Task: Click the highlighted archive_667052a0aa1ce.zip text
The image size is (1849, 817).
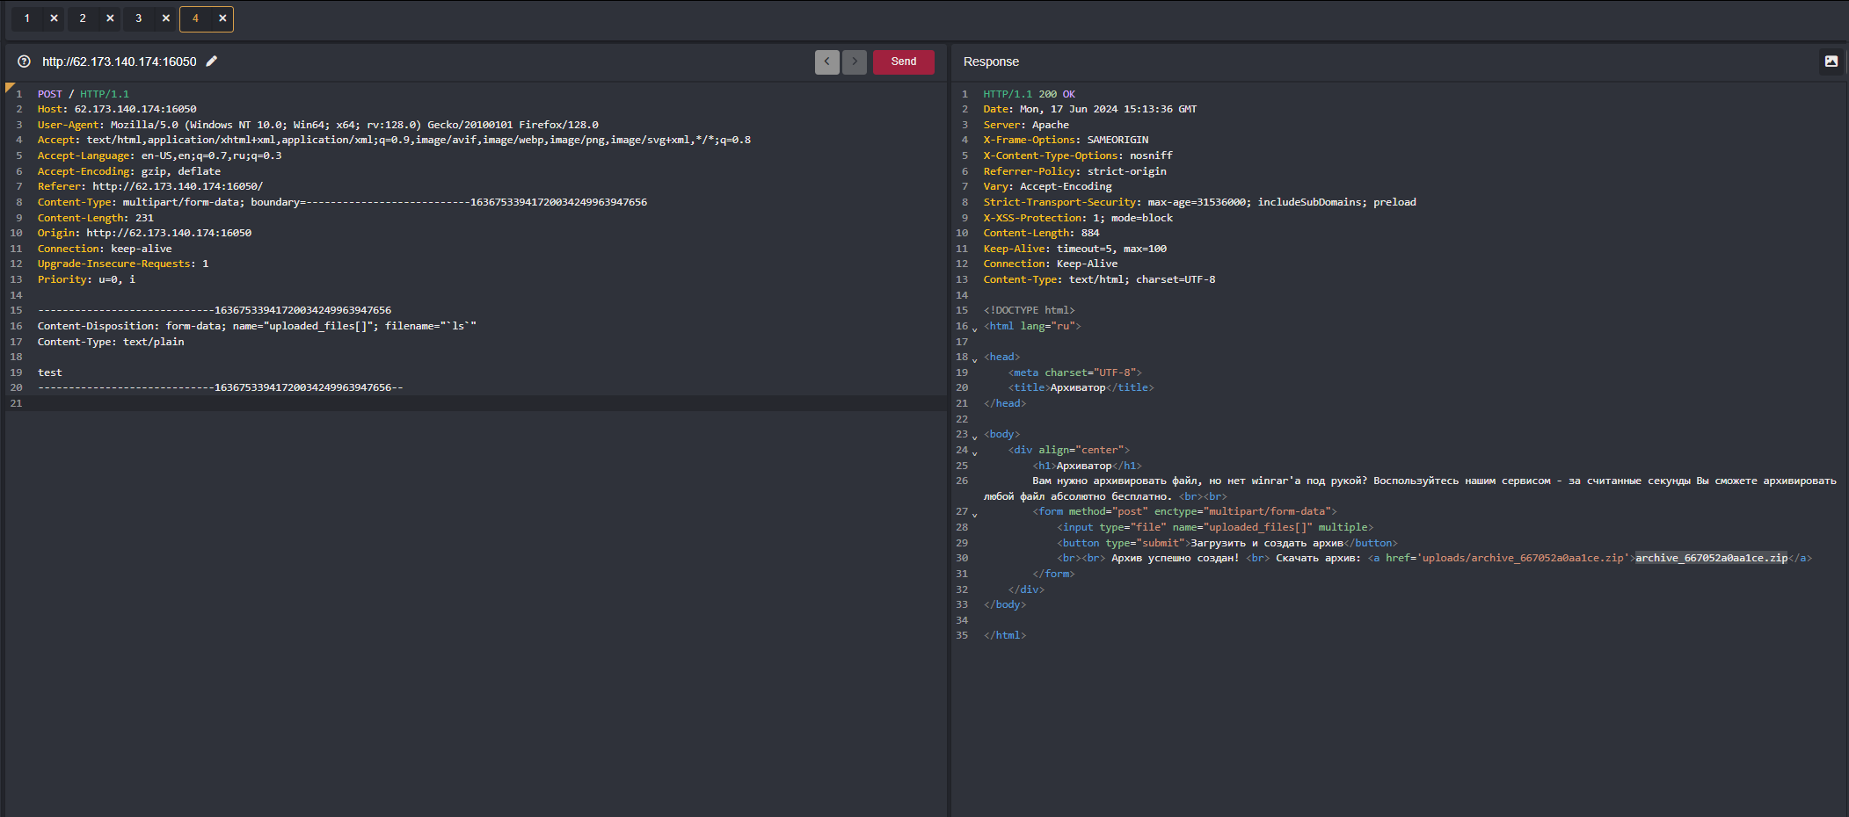Action: click(x=1711, y=558)
